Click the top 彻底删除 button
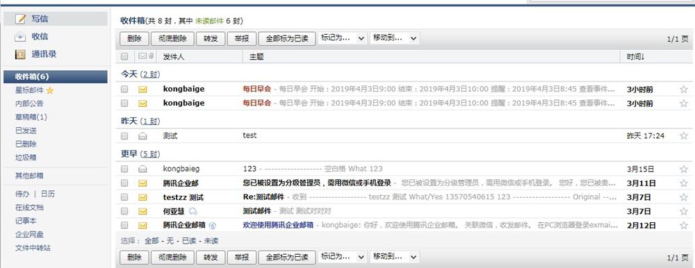695x268 pixels. click(x=172, y=39)
